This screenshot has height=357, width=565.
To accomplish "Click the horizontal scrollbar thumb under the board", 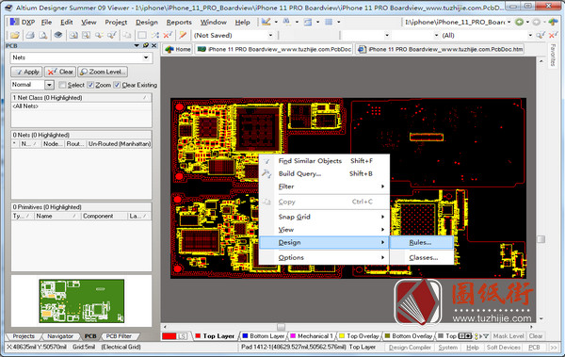I will (281, 327).
